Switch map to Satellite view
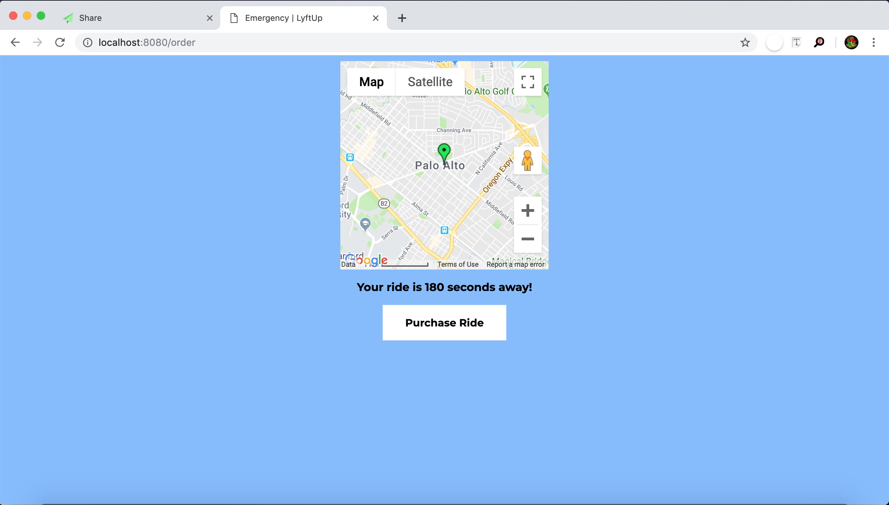Screen dimensions: 889x505 pos(430,82)
